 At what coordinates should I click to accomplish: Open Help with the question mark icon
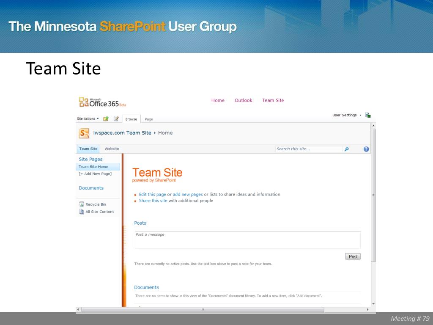[x=366, y=149]
